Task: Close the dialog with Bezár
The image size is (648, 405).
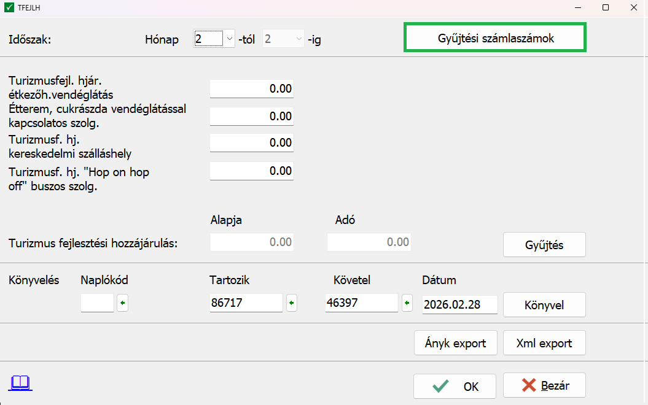Action: coord(544,385)
